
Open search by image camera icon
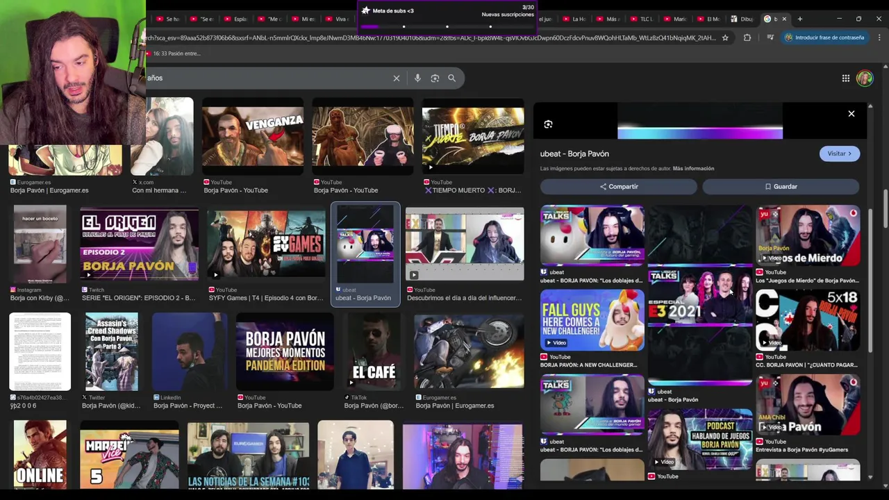tap(435, 78)
